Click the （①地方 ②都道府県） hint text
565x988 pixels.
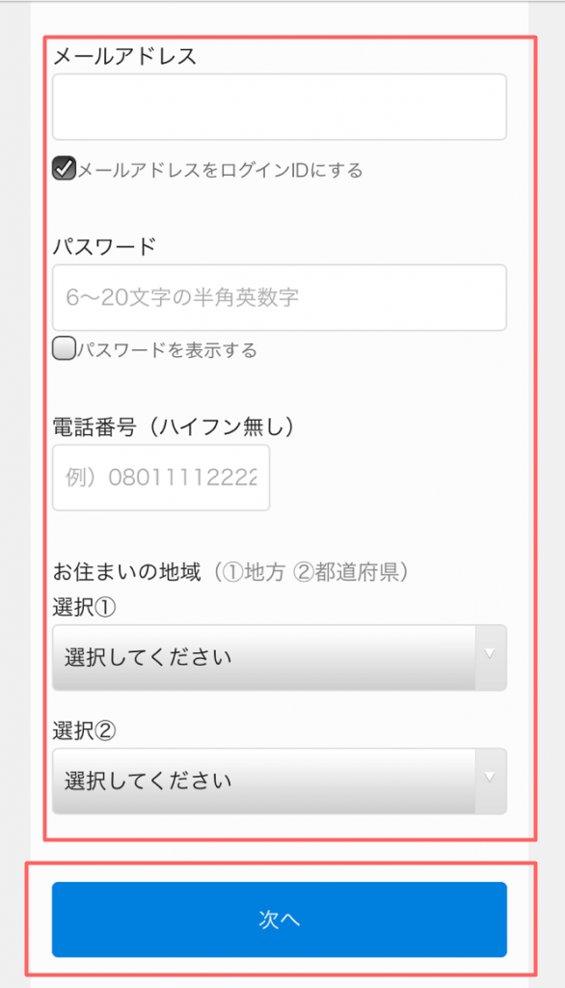pos(308,572)
